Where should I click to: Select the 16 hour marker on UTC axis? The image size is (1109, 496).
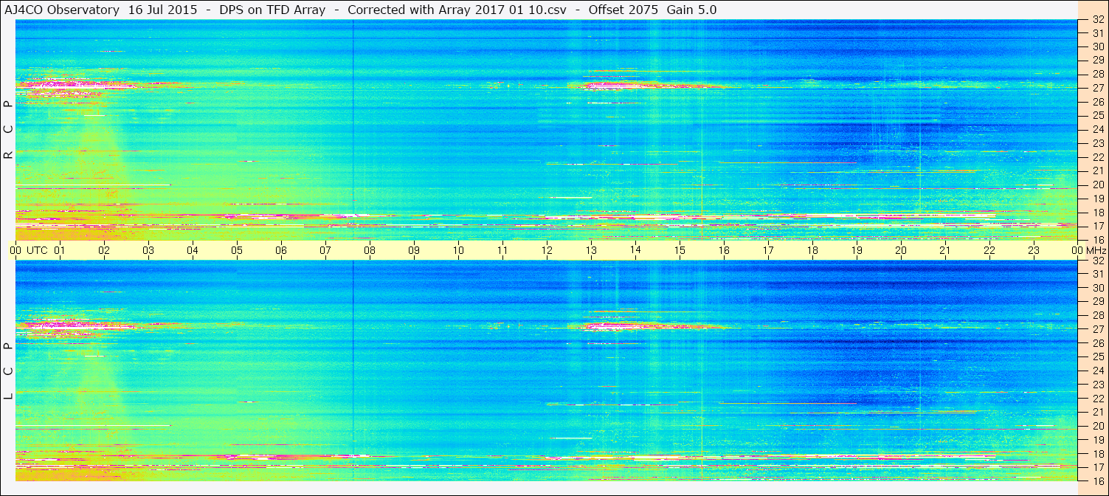(x=724, y=251)
